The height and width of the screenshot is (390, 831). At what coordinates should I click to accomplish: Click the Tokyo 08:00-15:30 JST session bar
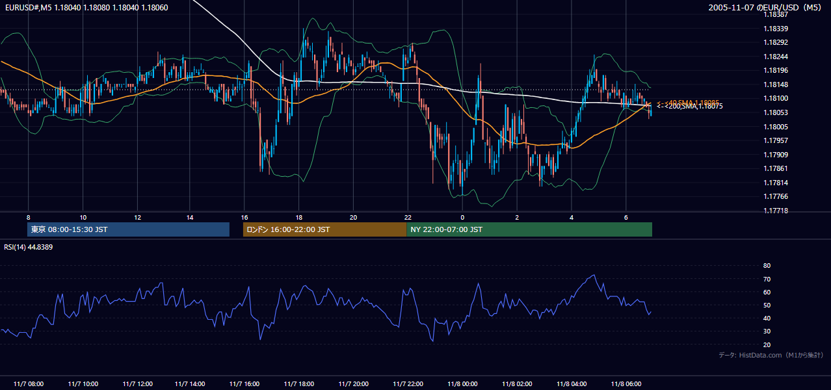[128, 229]
